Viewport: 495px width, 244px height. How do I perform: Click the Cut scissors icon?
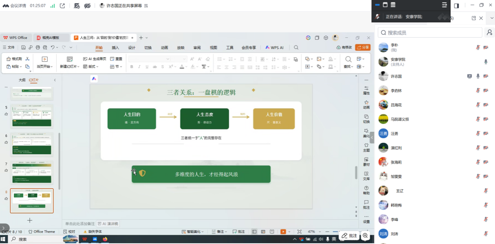(x=27, y=59)
